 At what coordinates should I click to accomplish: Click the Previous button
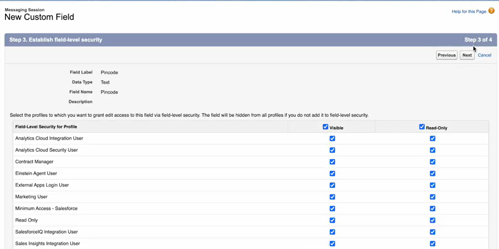click(x=446, y=55)
